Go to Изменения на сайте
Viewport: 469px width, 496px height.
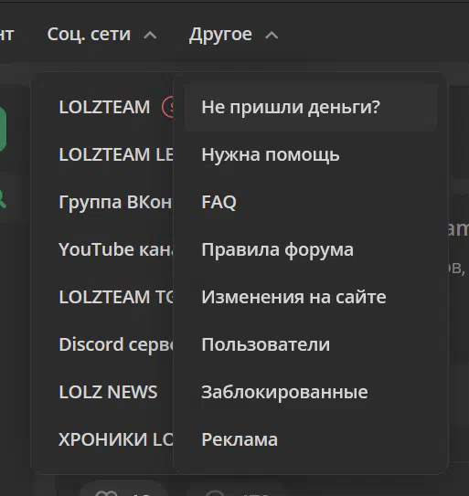(x=311, y=297)
